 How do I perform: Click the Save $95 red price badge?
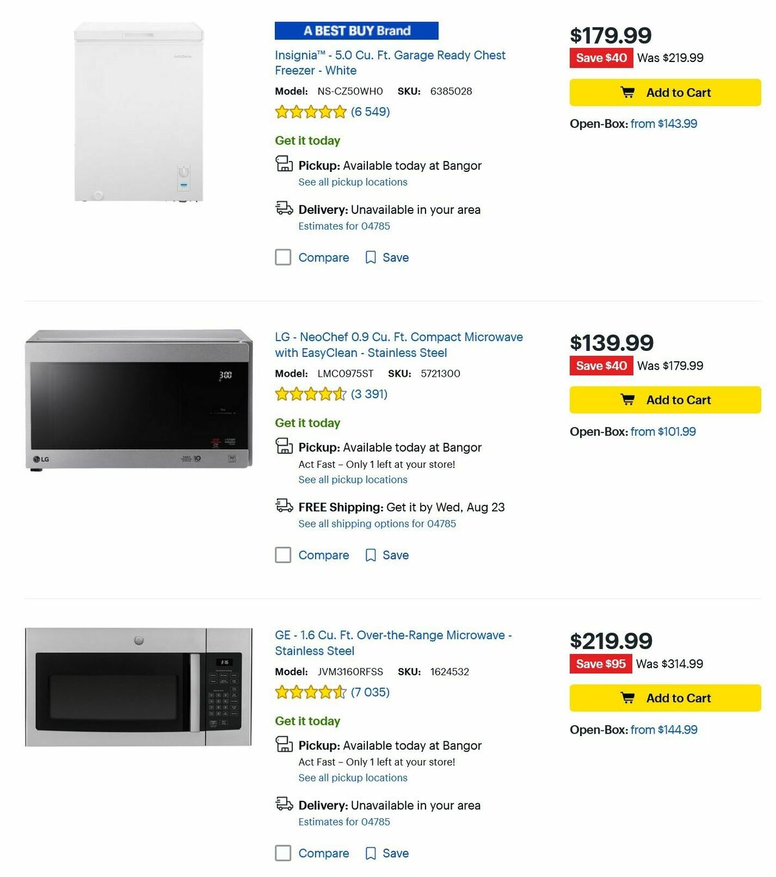pos(601,663)
